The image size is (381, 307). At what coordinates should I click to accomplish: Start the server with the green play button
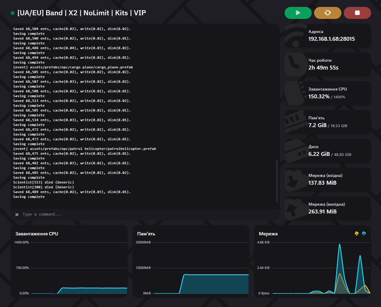[x=298, y=13]
